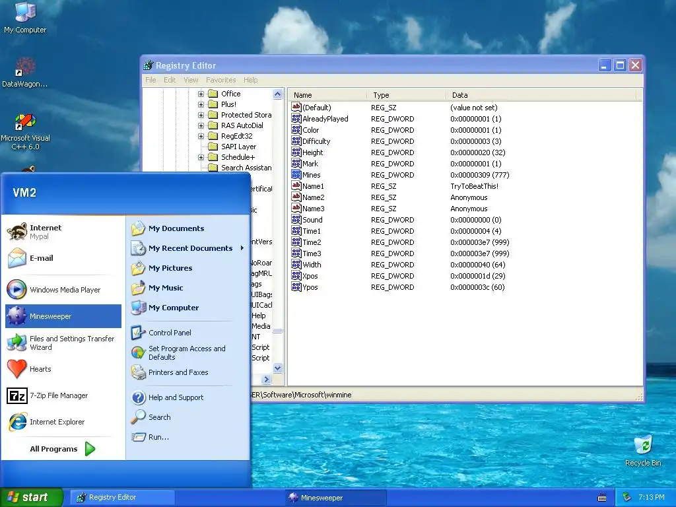Launch Internet Mypal from Start menu
This screenshot has width=676, height=507.
pyautogui.click(x=63, y=232)
